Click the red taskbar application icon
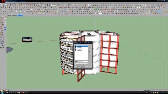Screen dimensions: 168x94 (23, 93)
